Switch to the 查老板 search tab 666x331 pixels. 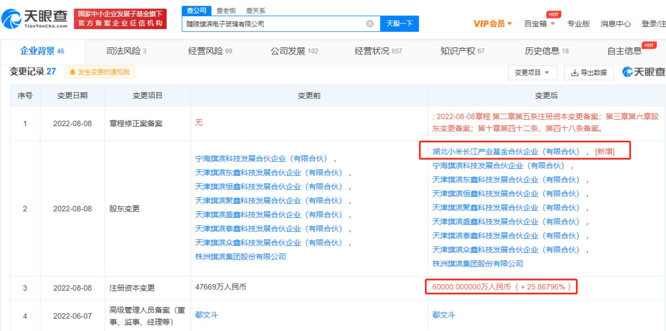(x=226, y=11)
